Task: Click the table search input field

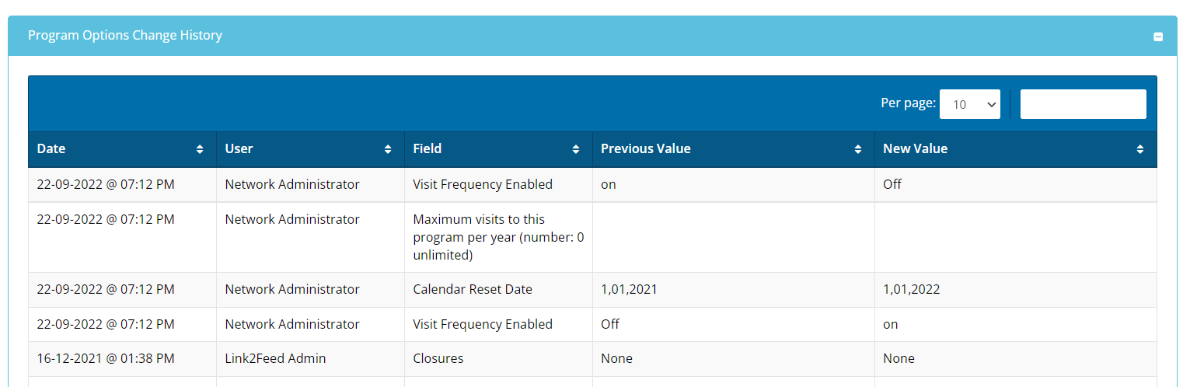Action: click(x=1083, y=104)
